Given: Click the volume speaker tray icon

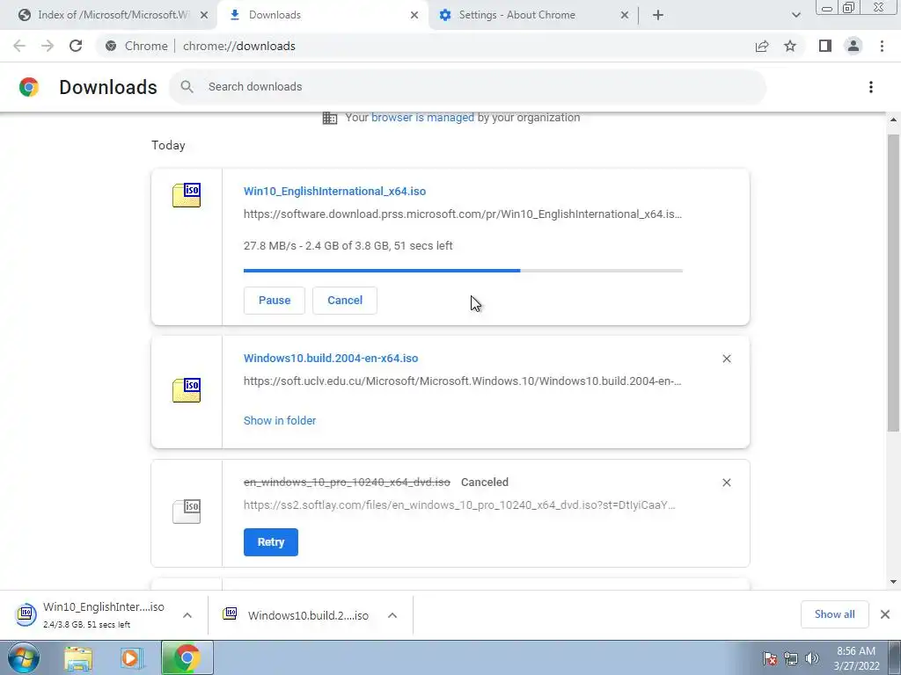Looking at the screenshot, I should [811, 658].
